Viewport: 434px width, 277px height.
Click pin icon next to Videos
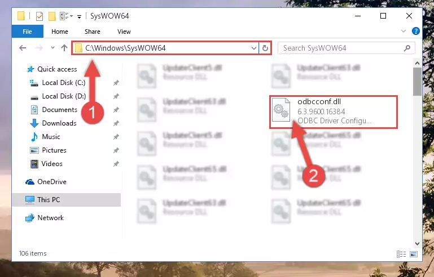tap(116, 164)
